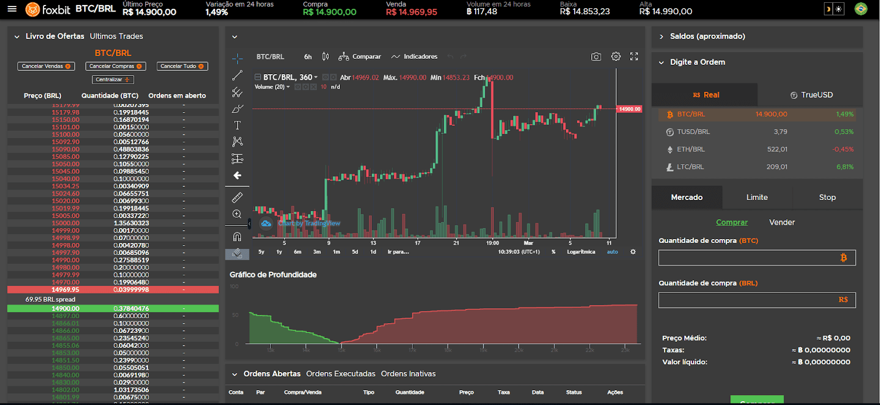Switch to light theme sun icon
Viewport: 880px width, 405px height.
tap(839, 9)
